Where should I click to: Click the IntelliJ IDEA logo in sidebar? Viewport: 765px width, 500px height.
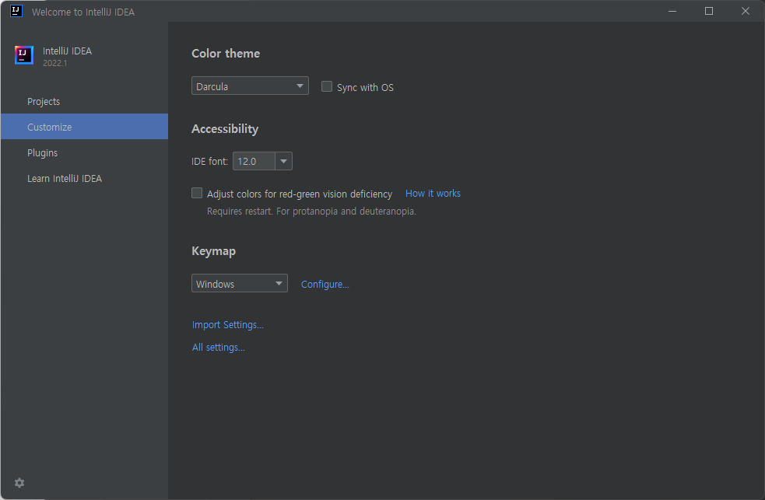coord(24,55)
